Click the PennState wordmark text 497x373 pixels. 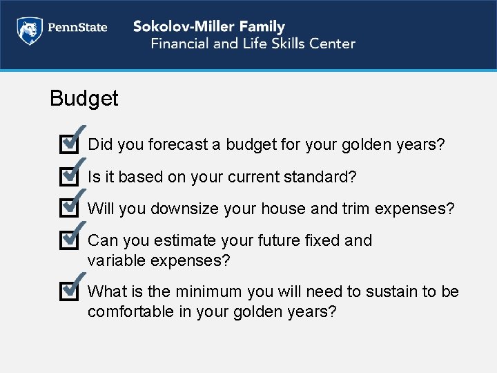[x=76, y=29]
